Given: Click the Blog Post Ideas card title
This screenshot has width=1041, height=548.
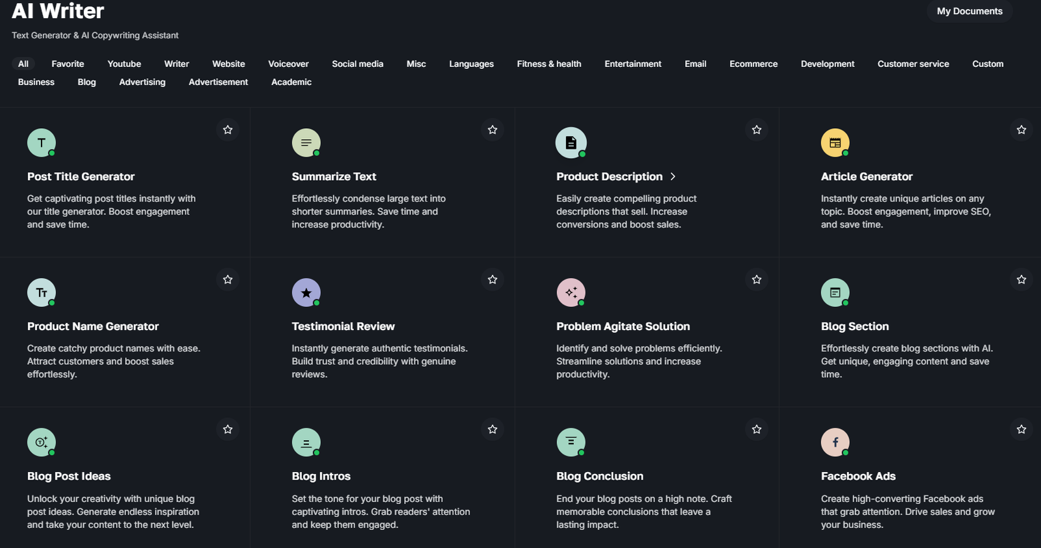Looking at the screenshot, I should pyautogui.click(x=69, y=476).
